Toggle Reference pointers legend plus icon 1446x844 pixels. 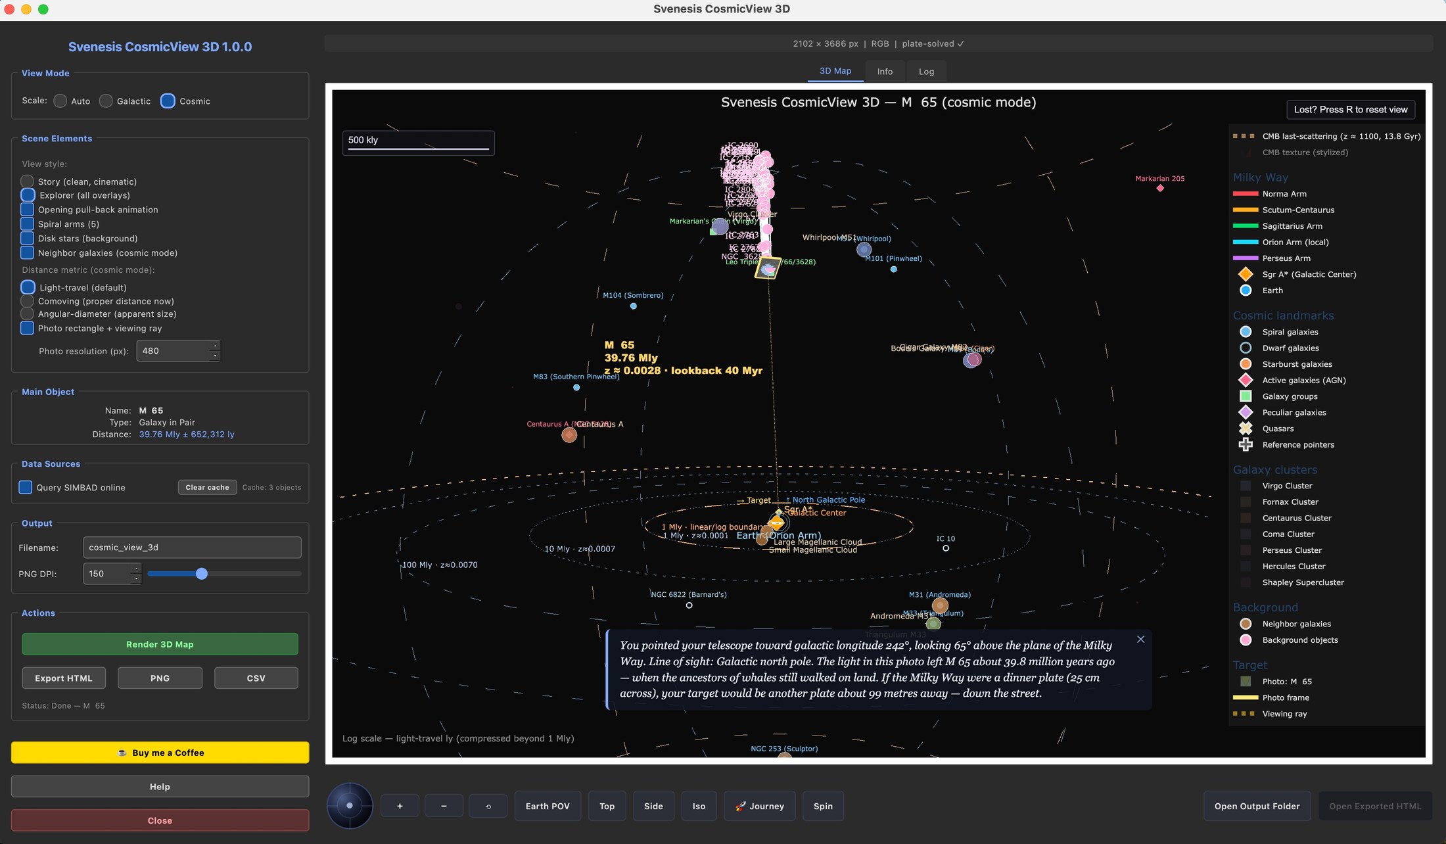tap(1245, 444)
